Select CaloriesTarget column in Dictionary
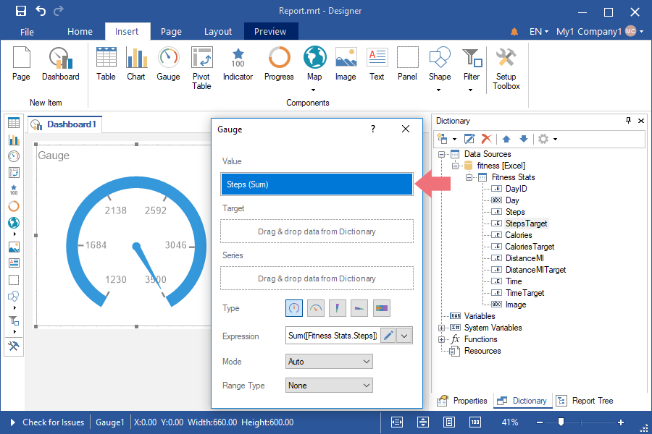This screenshot has width=652, height=434. click(x=530, y=247)
